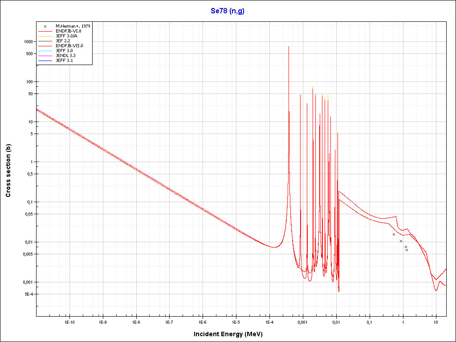The image size is (456, 342).
Task: Click the M.Herman+, 1979 cross marker in legend
Action: tap(45, 26)
